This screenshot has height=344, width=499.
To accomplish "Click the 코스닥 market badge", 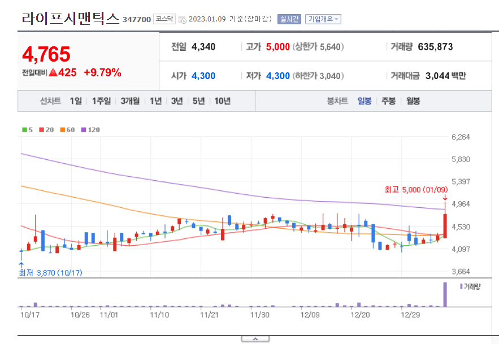I will click(164, 19).
